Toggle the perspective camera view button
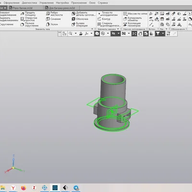The image size is (192, 192). coord(124,34)
